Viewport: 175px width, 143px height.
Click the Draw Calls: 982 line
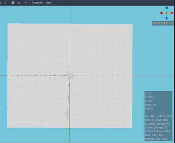[x=154, y=135]
